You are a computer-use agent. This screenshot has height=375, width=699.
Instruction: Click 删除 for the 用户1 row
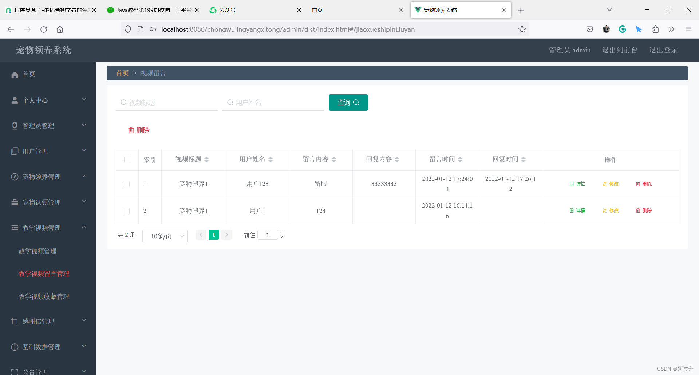[644, 210]
